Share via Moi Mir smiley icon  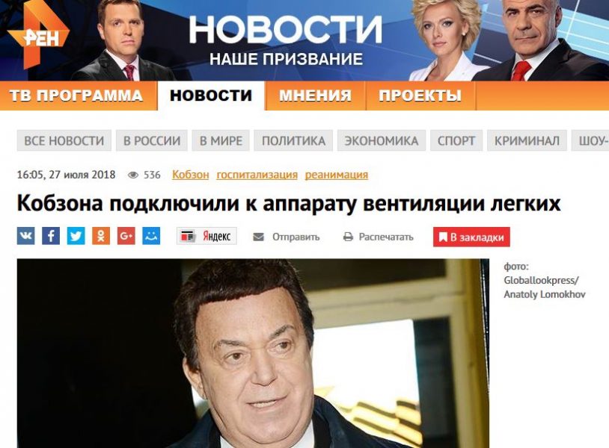(151, 236)
